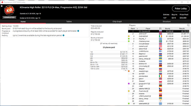191x106 pixels.
Task: Click the Norway flag beside geovri
Action: (160, 79)
